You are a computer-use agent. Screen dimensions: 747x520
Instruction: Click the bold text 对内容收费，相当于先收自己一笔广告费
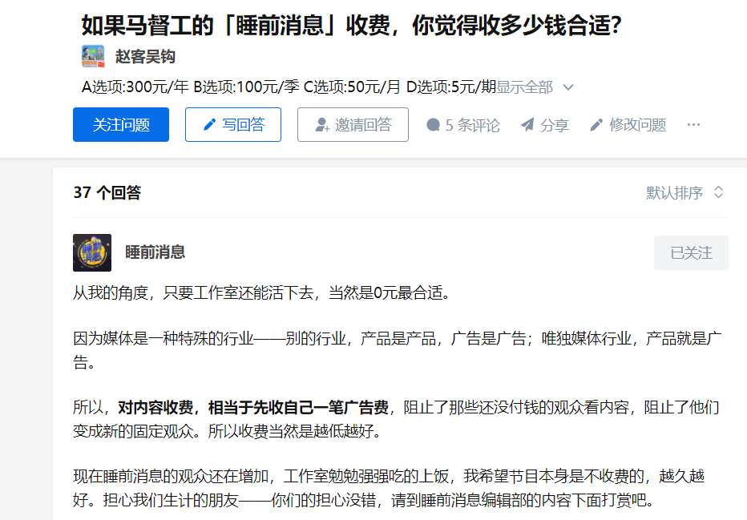253,408
